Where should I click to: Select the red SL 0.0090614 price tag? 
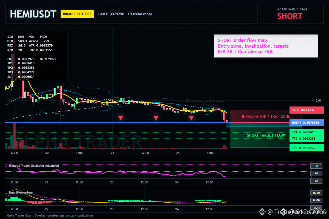[x=307, y=110]
